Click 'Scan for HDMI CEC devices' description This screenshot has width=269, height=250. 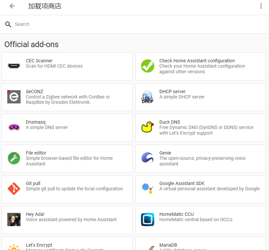tap(54, 66)
